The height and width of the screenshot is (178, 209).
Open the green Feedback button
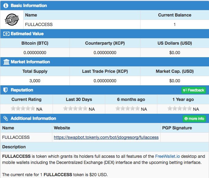click(193, 90)
